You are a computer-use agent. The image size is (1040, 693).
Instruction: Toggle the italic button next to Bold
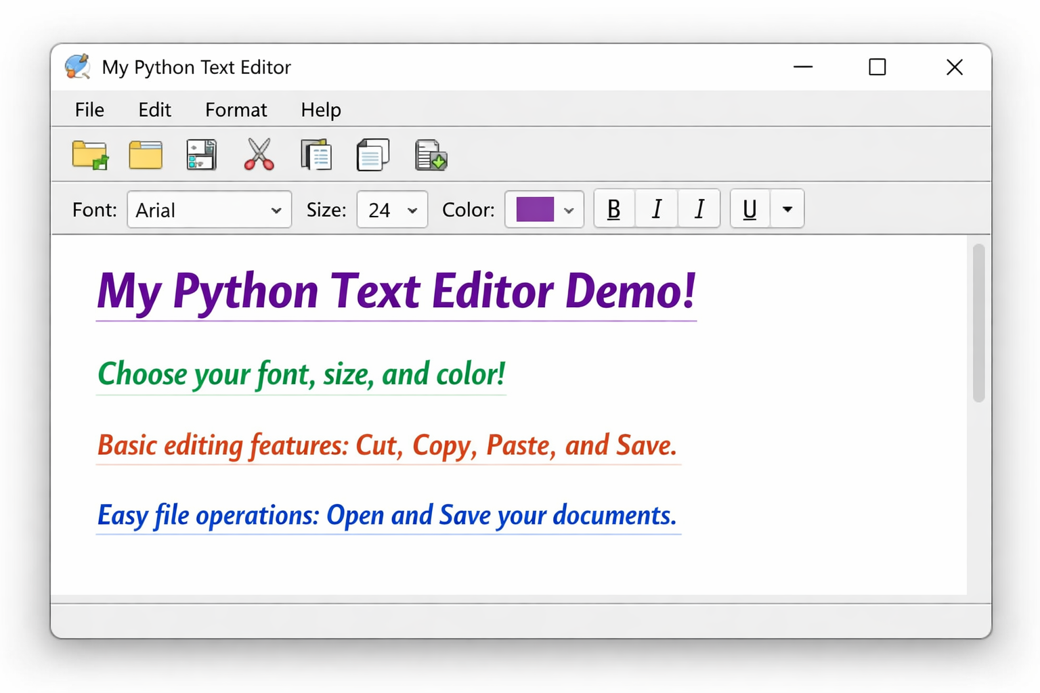coord(656,209)
